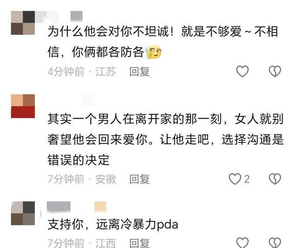The image size is (296, 248).
Task: Select the comment text 支持你，远离冷暴力pda
Action: click(113, 225)
